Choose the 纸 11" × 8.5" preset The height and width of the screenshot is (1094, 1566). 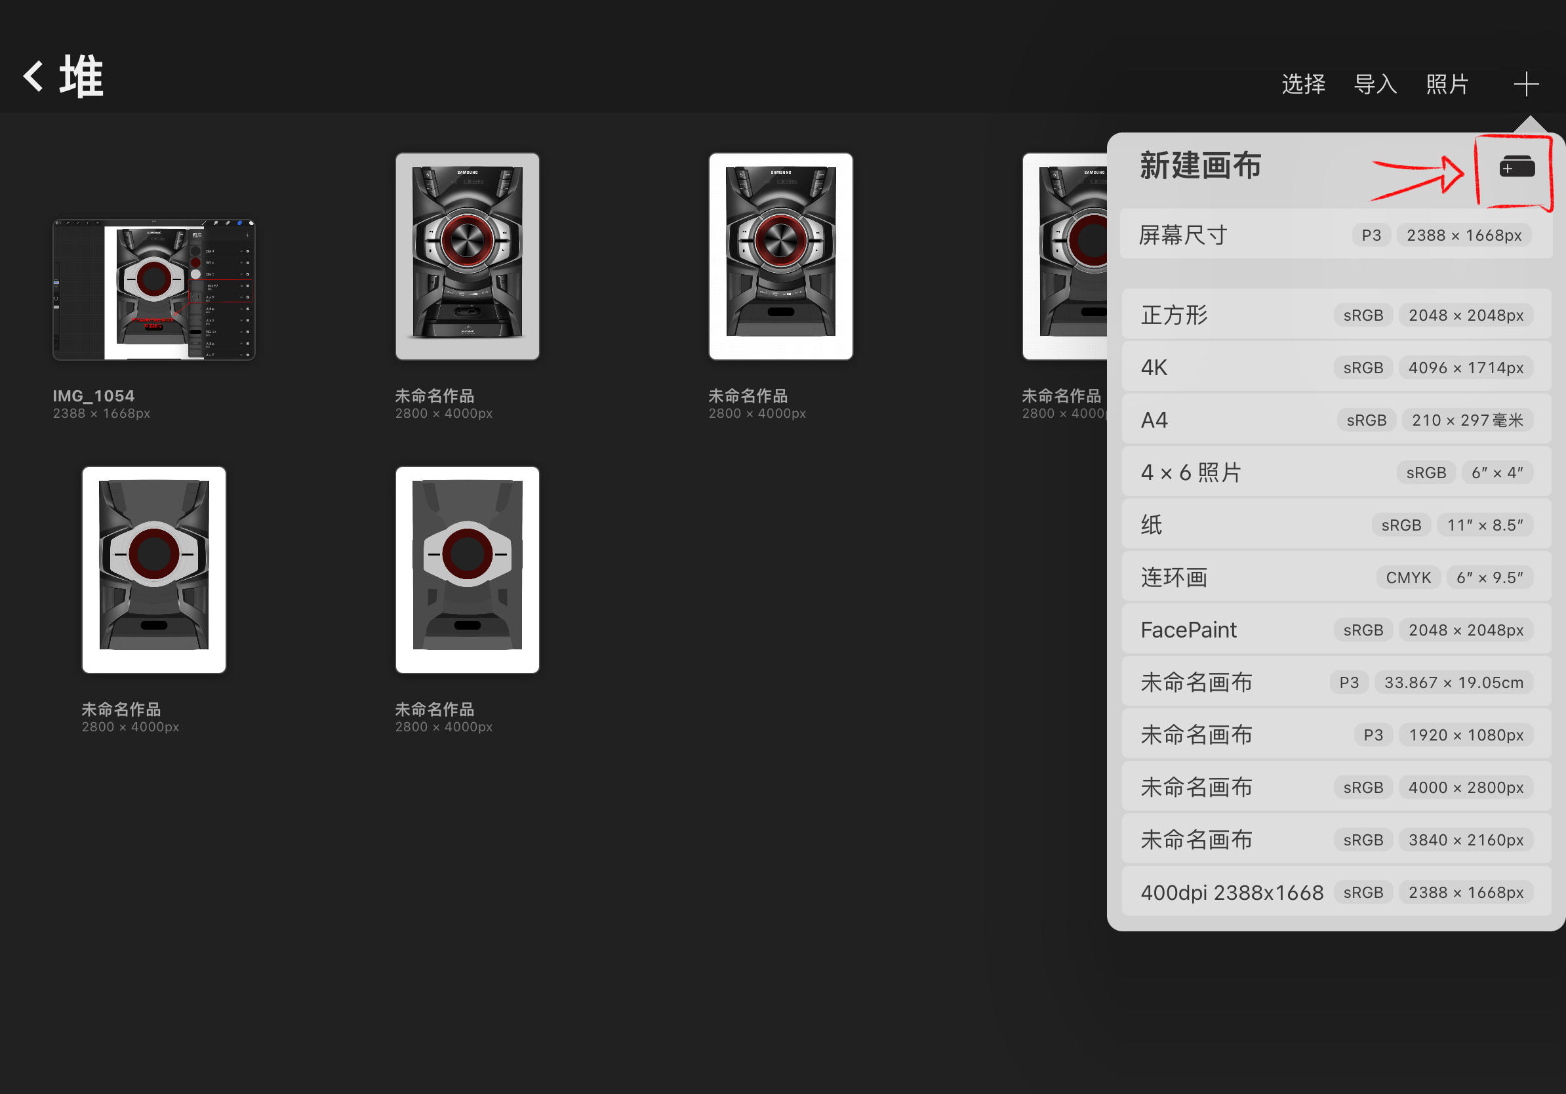(1330, 524)
